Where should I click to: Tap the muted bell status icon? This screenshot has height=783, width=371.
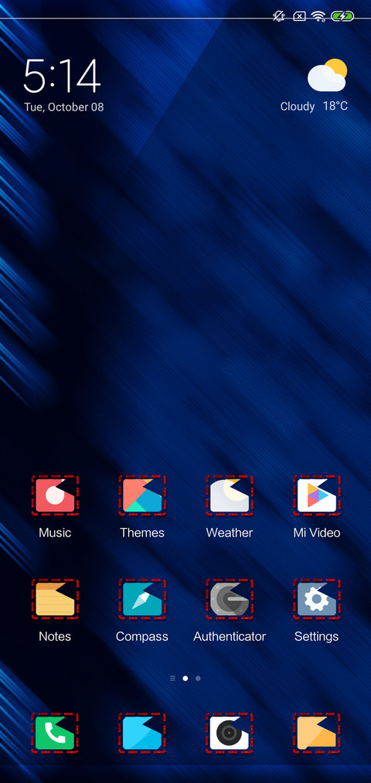[x=278, y=16]
